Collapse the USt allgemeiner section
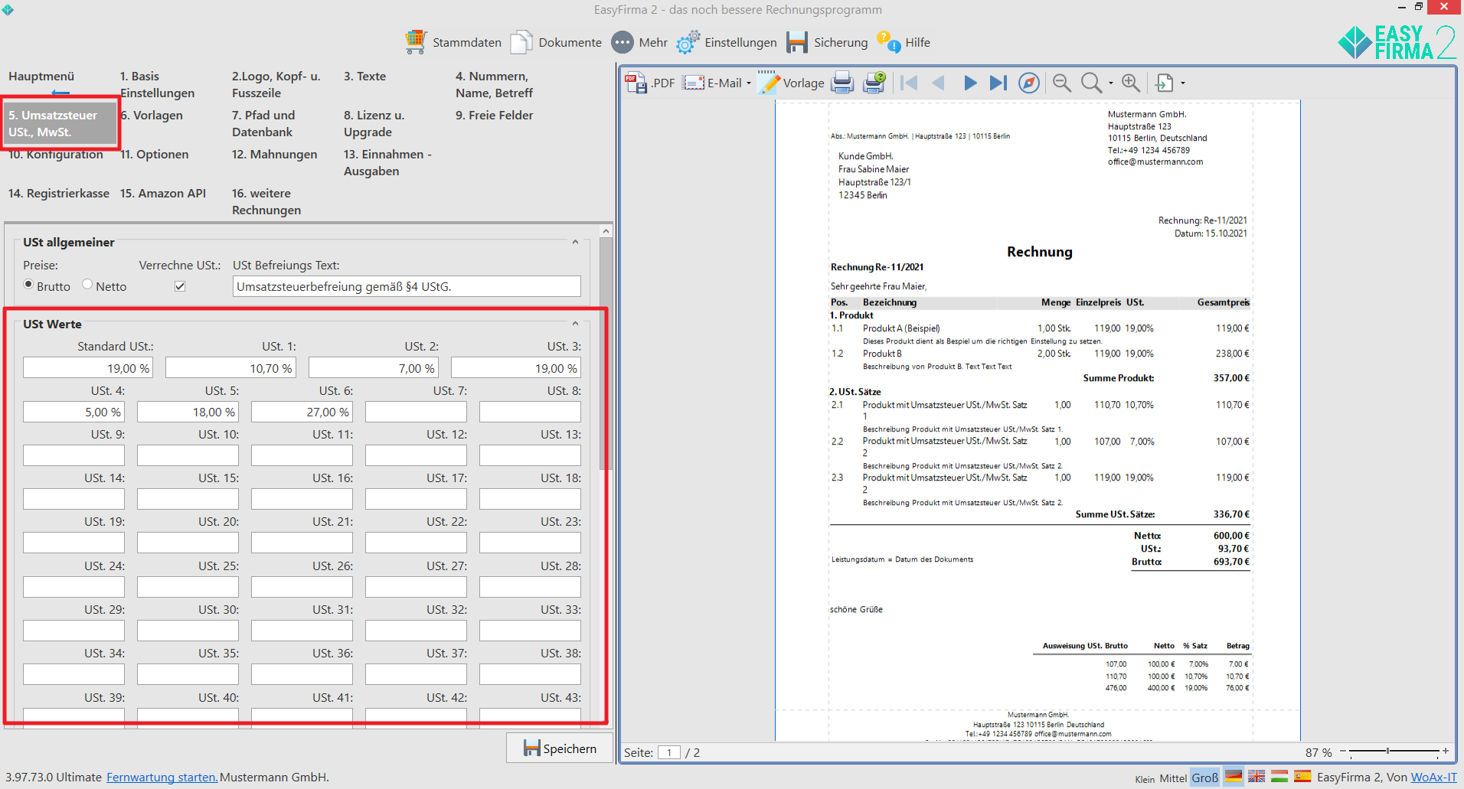This screenshot has height=789, width=1464. (x=575, y=242)
